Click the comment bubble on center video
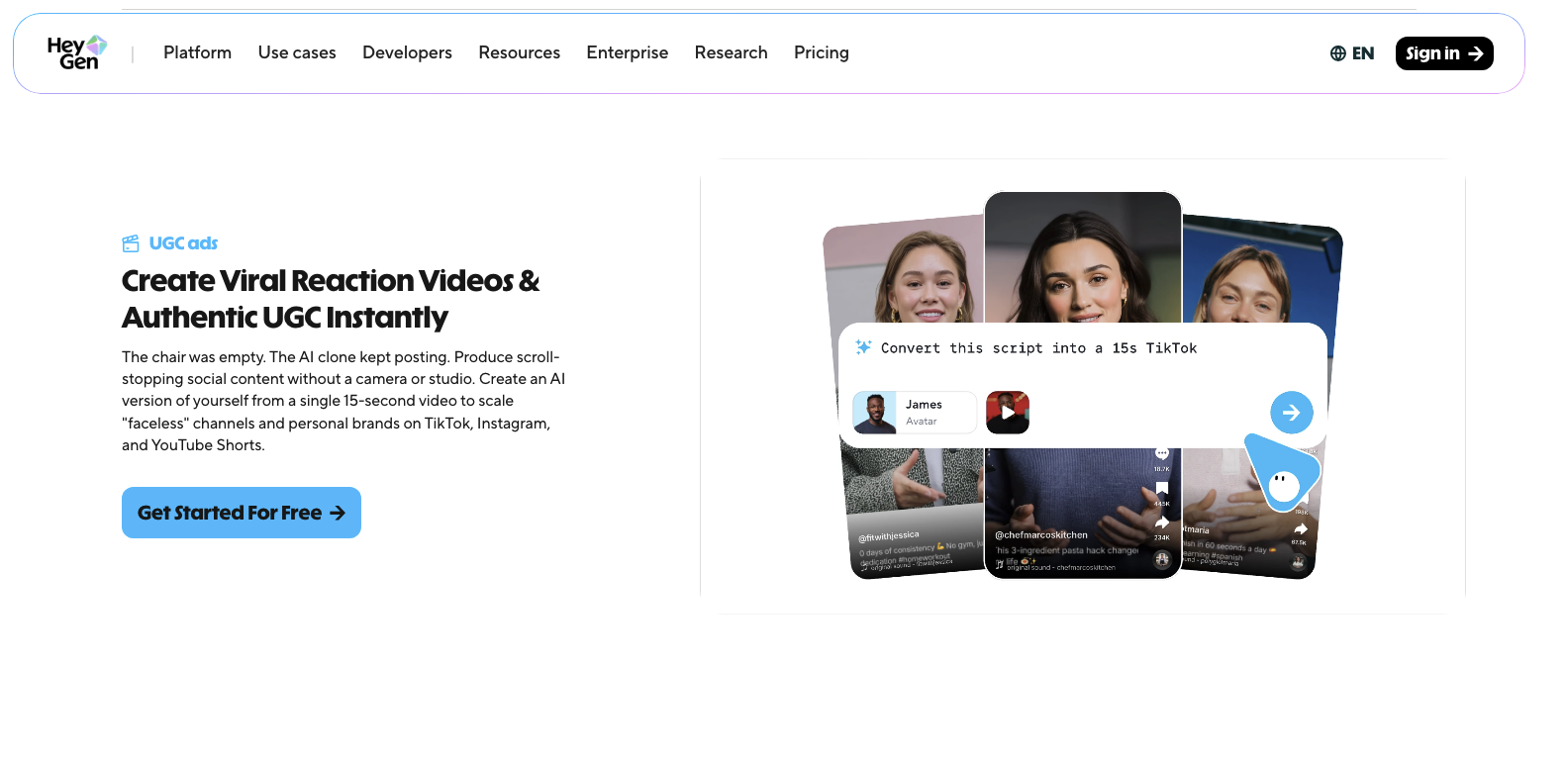The image size is (1566, 761). pyautogui.click(x=1162, y=453)
